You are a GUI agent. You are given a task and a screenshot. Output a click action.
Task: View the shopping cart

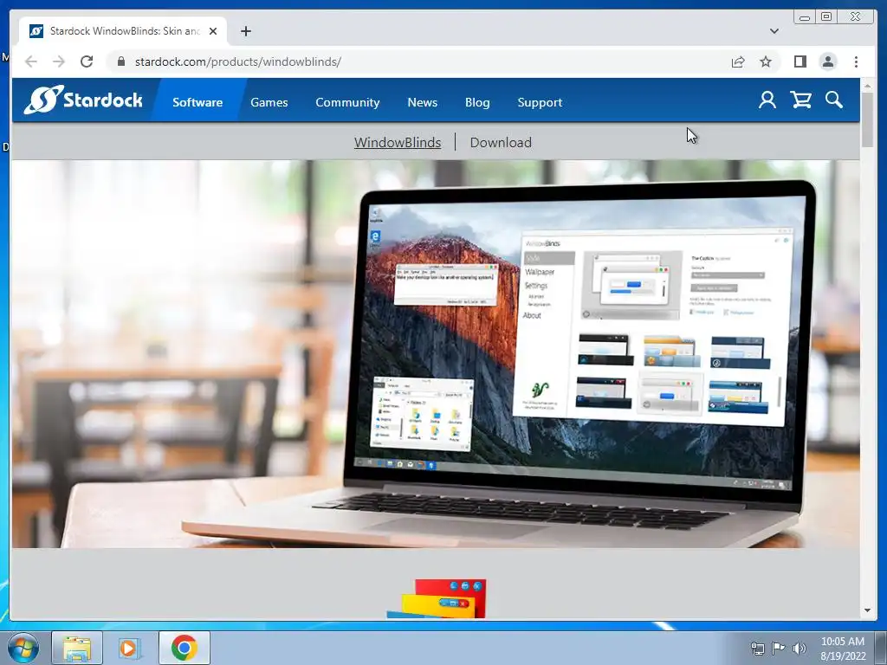[801, 100]
